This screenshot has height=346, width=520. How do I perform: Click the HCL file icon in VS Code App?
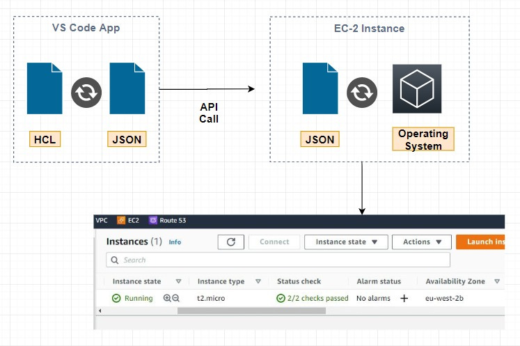pos(45,88)
